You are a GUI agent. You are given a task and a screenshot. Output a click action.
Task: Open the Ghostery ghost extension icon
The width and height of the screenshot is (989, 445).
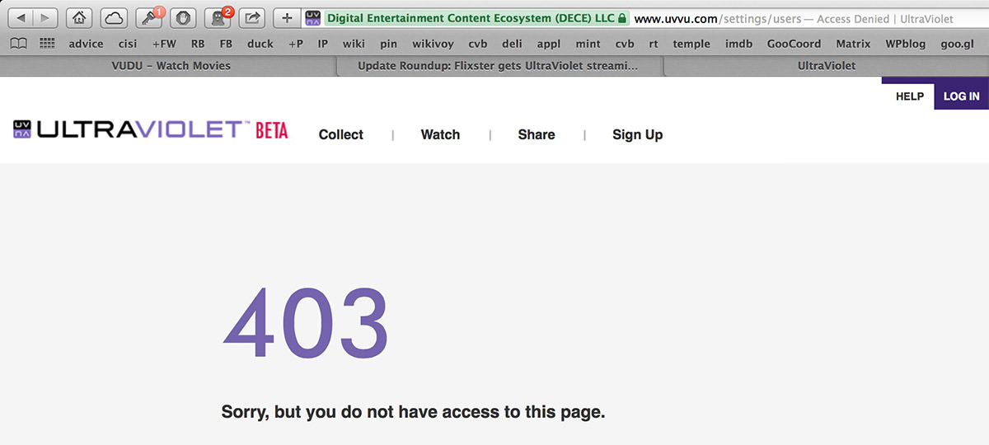218,17
